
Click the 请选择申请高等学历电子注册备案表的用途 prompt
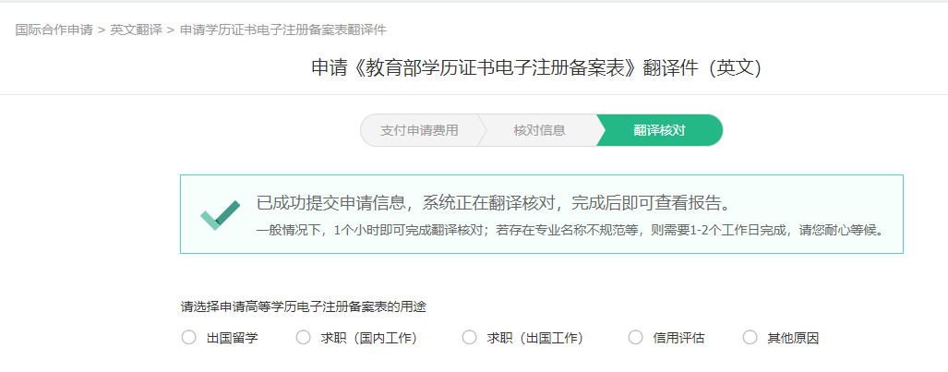[304, 307]
